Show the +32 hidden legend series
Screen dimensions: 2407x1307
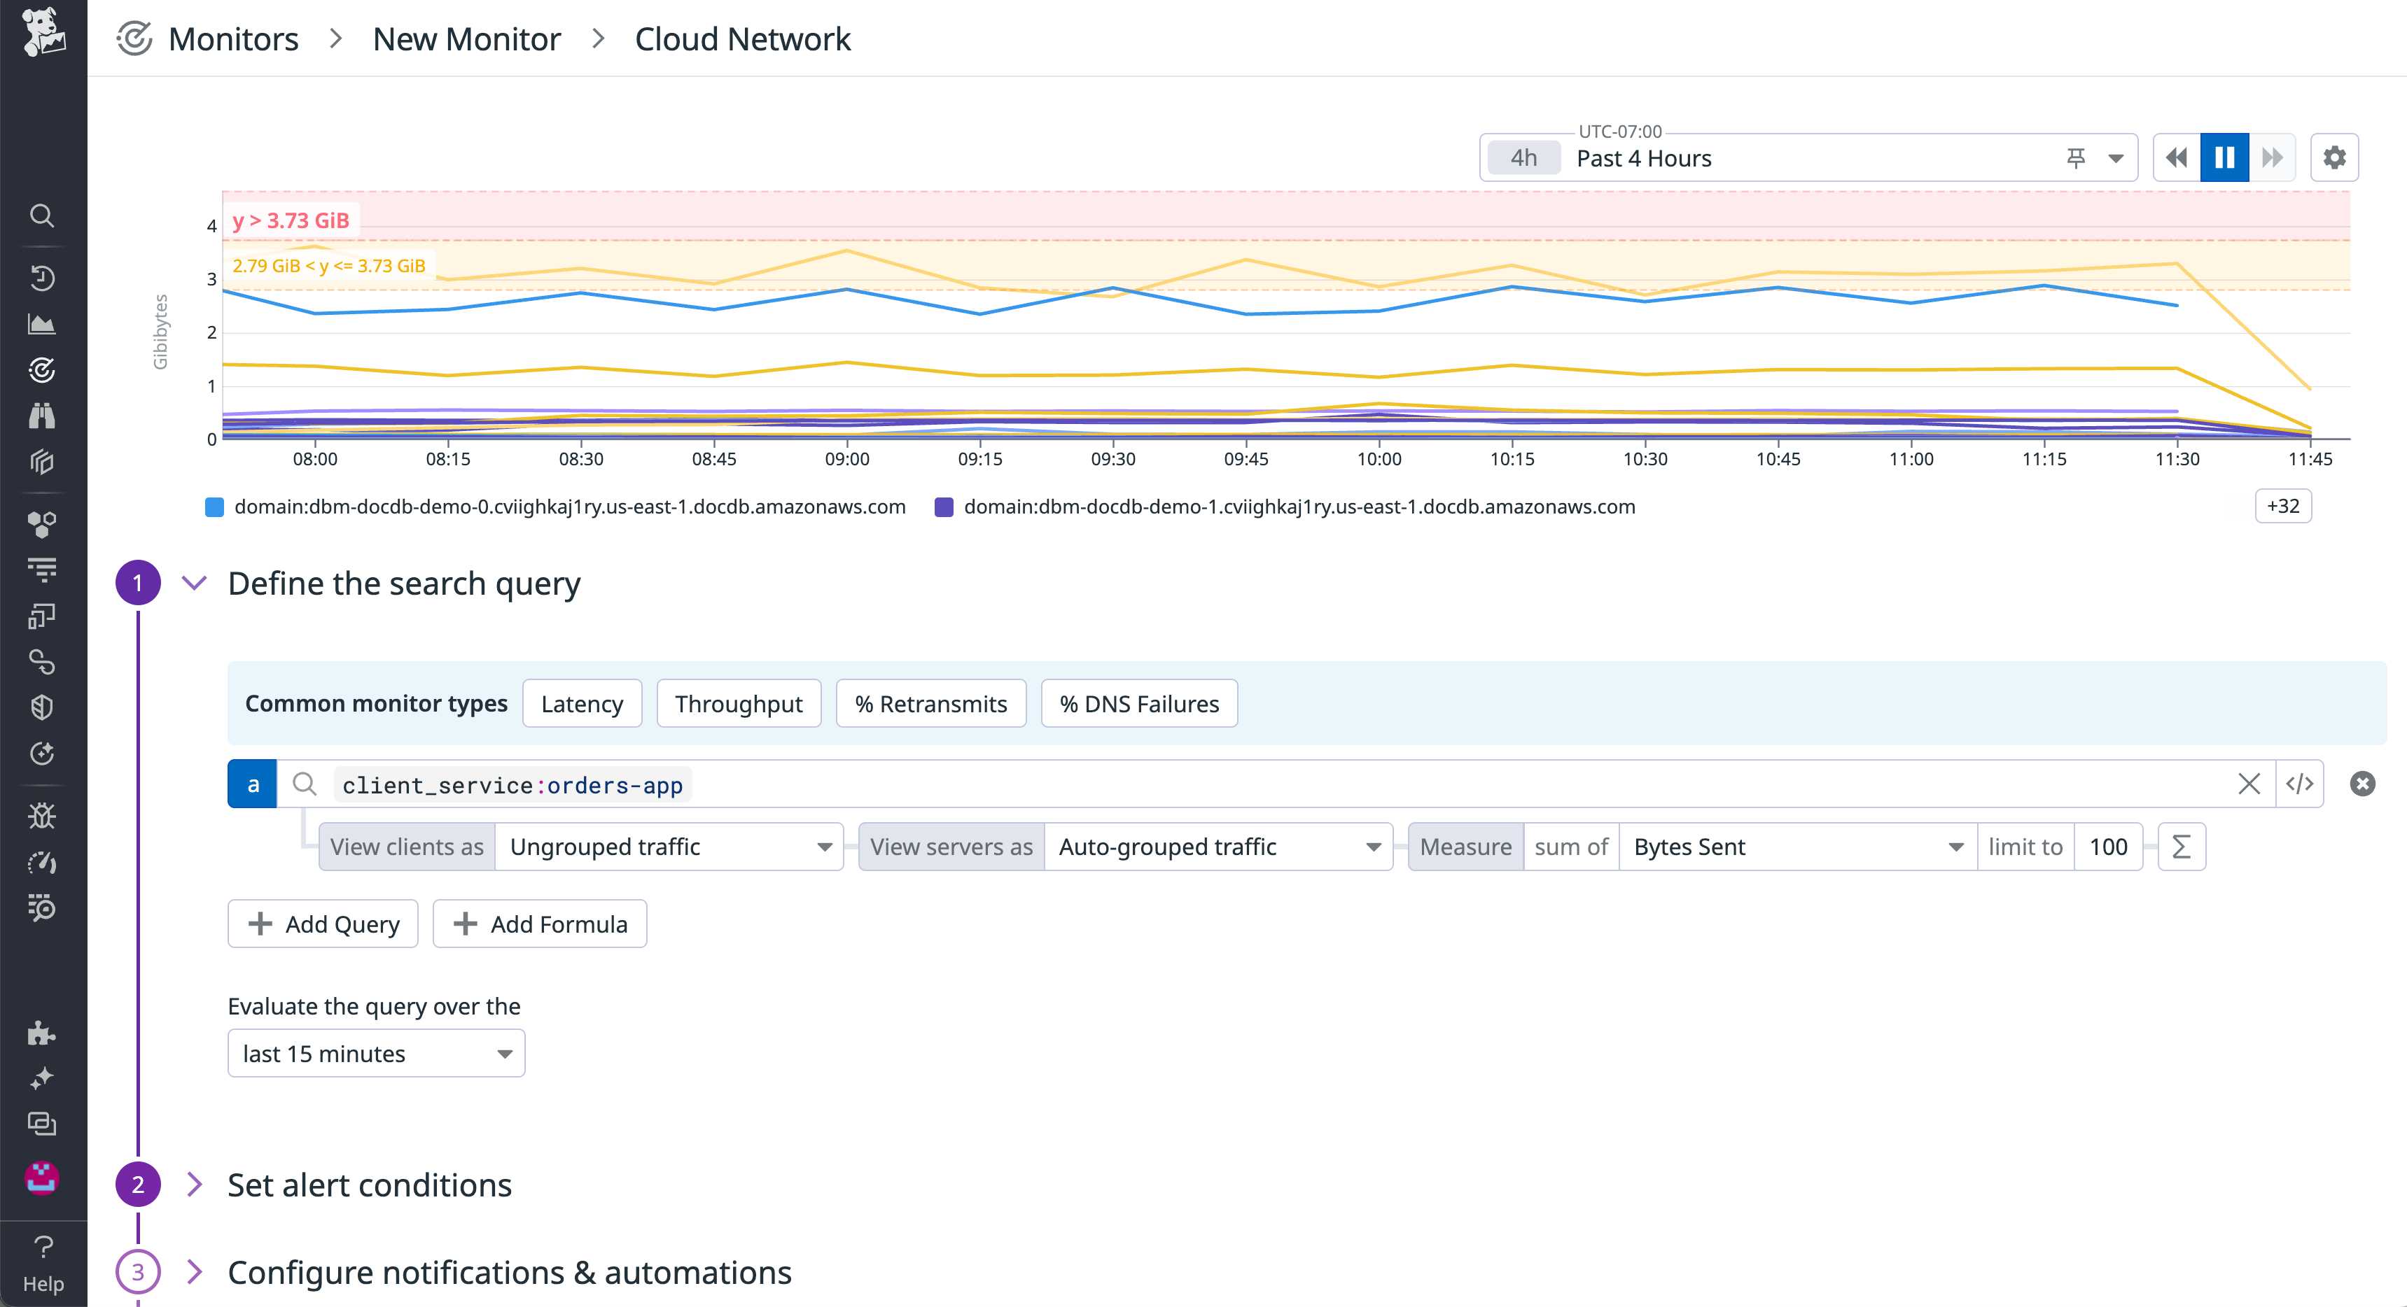[2282, 506]
